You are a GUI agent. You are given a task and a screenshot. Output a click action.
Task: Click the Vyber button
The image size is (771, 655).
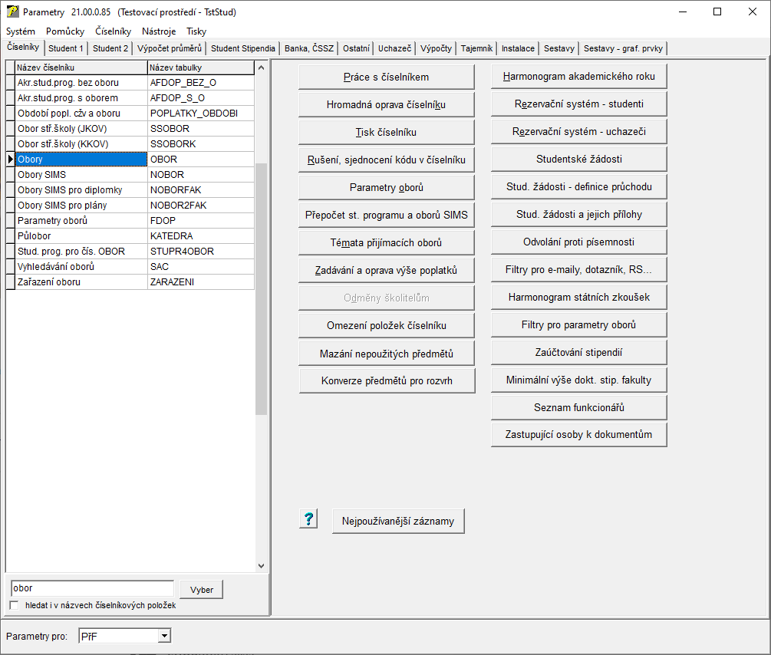202,589
